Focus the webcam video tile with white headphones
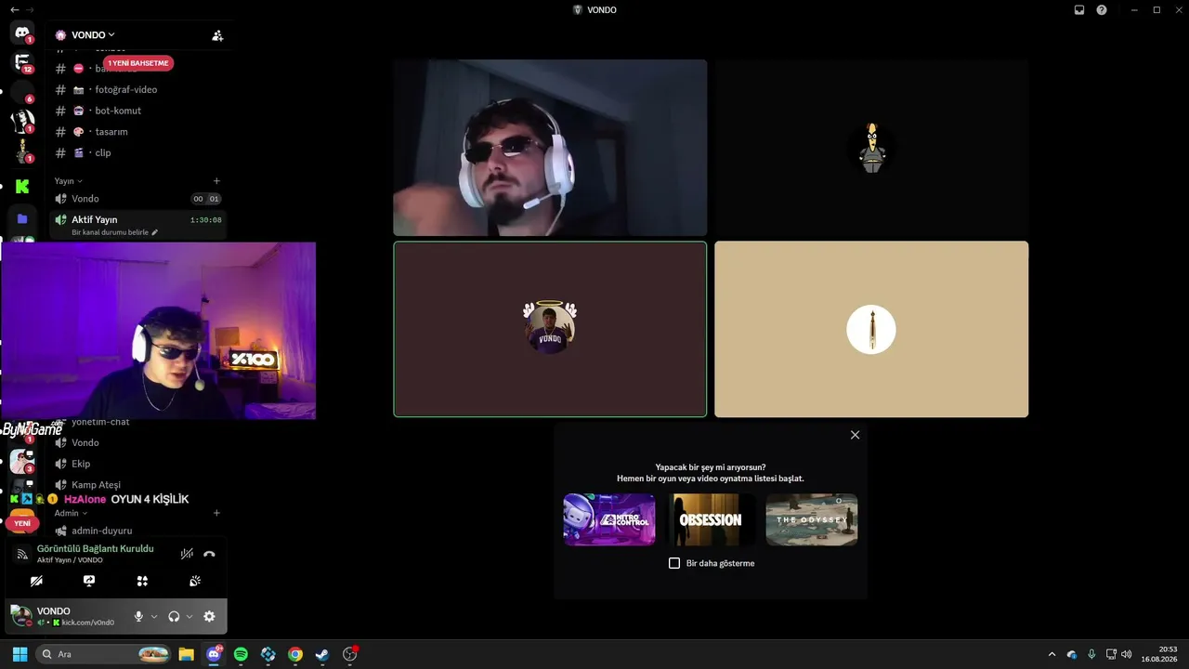 [550, 148]
